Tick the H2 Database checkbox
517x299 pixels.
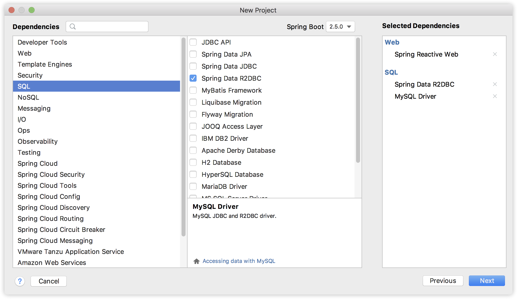pyautogui.click(x=193, y=163)
